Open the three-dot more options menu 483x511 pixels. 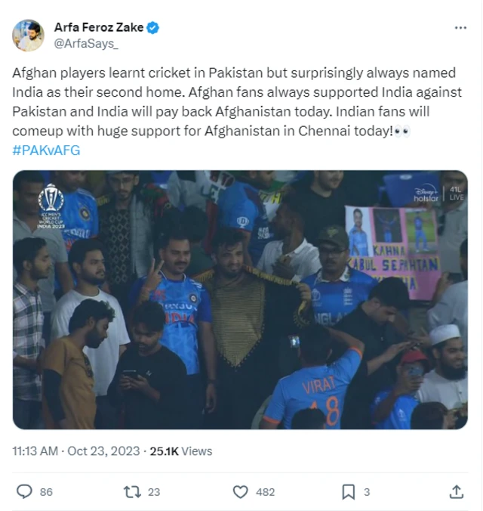coord(460,28)
